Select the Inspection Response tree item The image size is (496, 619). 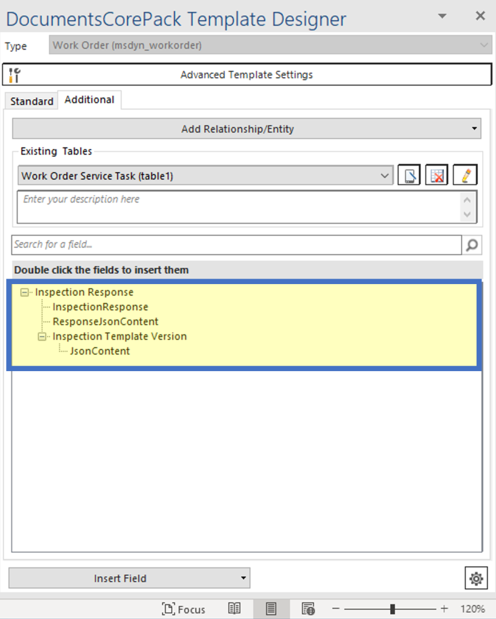(84, 293)
